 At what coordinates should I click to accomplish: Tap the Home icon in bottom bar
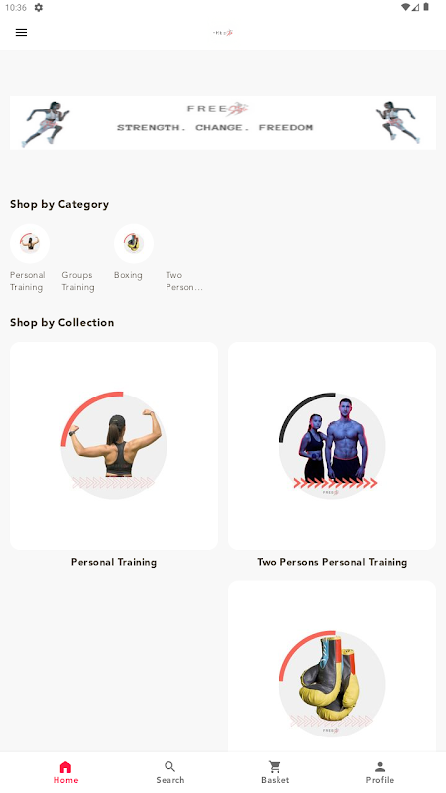coord(65,766)
